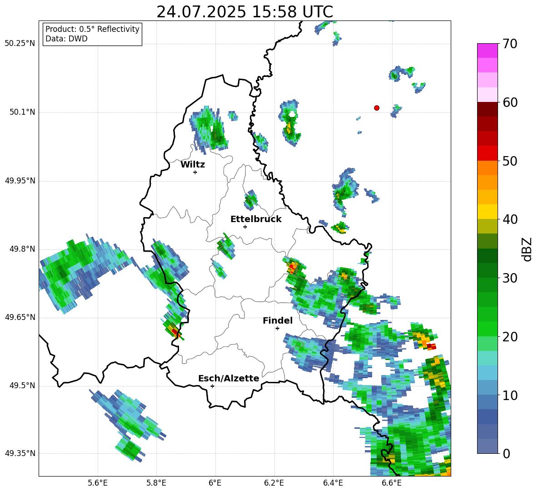Click the red radar site dot
The height and width of the screenshot is (492, 538).
[377, 108]
